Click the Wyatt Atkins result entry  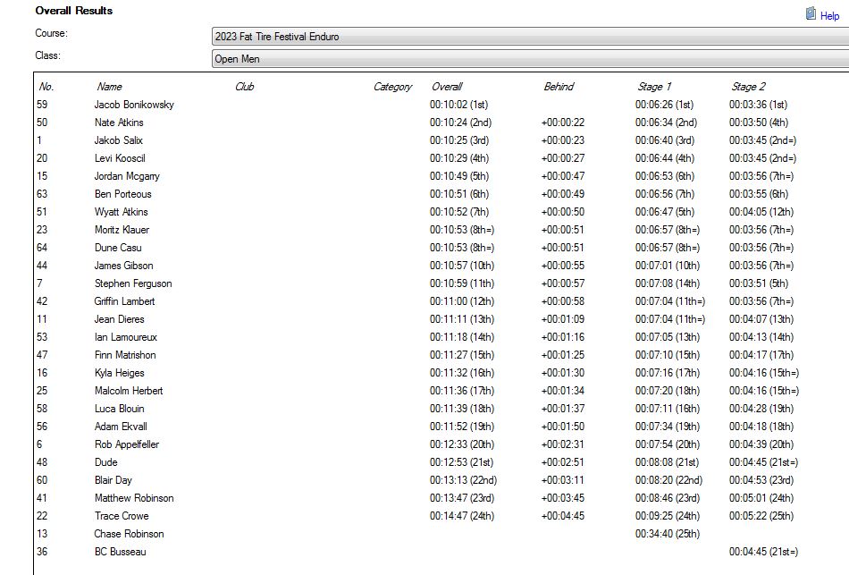121,212
